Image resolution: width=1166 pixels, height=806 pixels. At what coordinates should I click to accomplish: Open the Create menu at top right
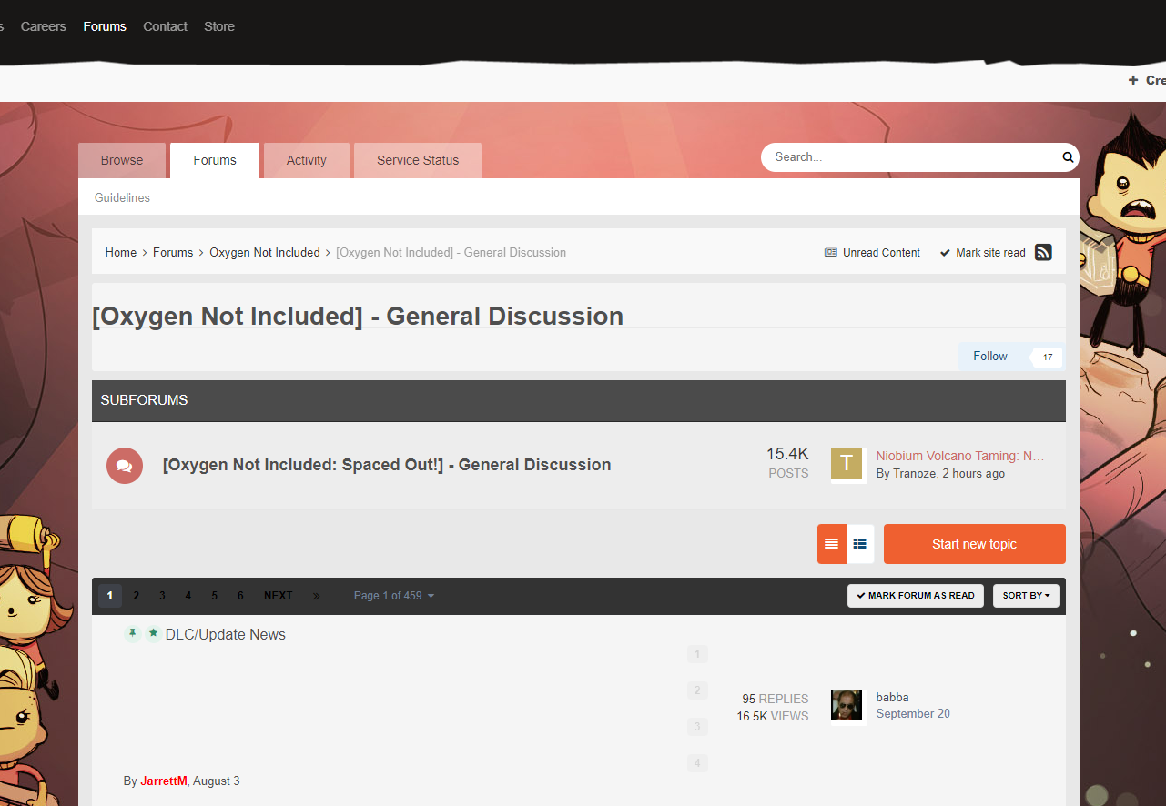[x=1147, y=80]
